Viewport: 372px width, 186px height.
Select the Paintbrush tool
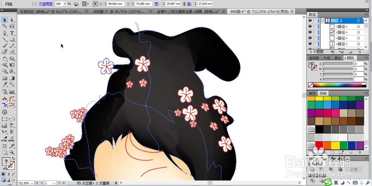click(x=4, y=45)
